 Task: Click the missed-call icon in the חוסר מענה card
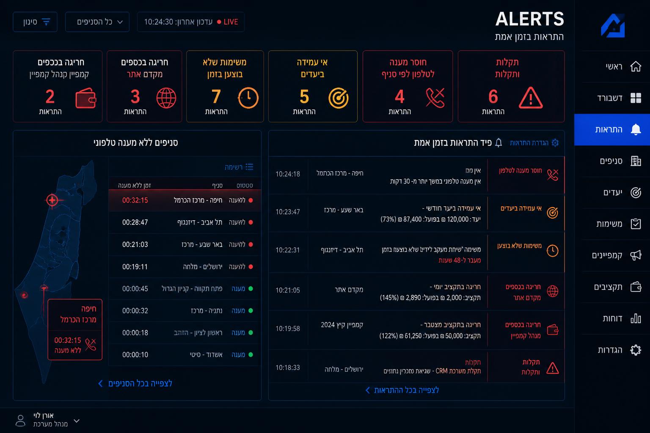[435, 98]
